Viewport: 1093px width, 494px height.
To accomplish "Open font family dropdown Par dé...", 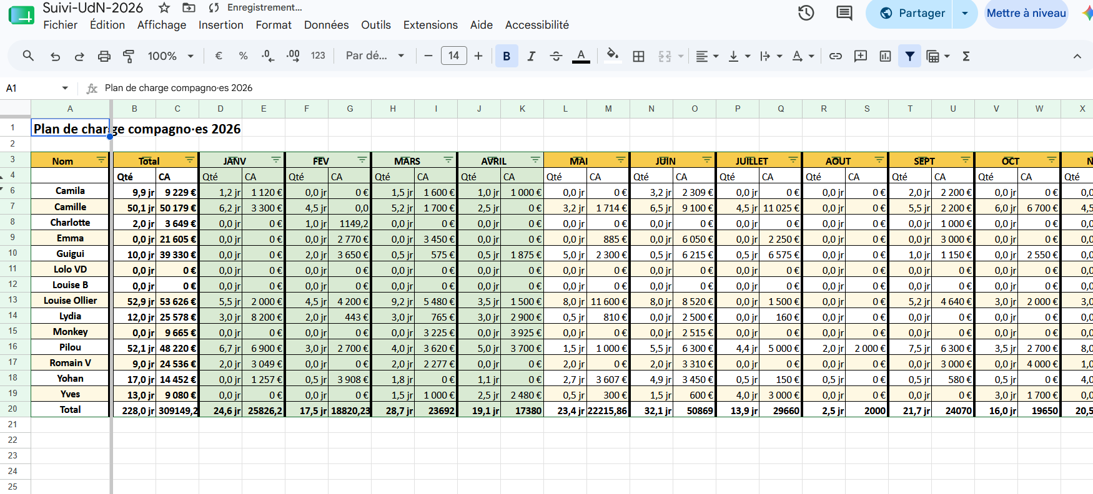I will pyautogui.click(x=375, y=56).
